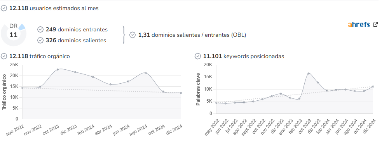Screen dimensions: 382x141
Task: Select the oct 2023 peak on keywords chart
Action: point(309,73)
